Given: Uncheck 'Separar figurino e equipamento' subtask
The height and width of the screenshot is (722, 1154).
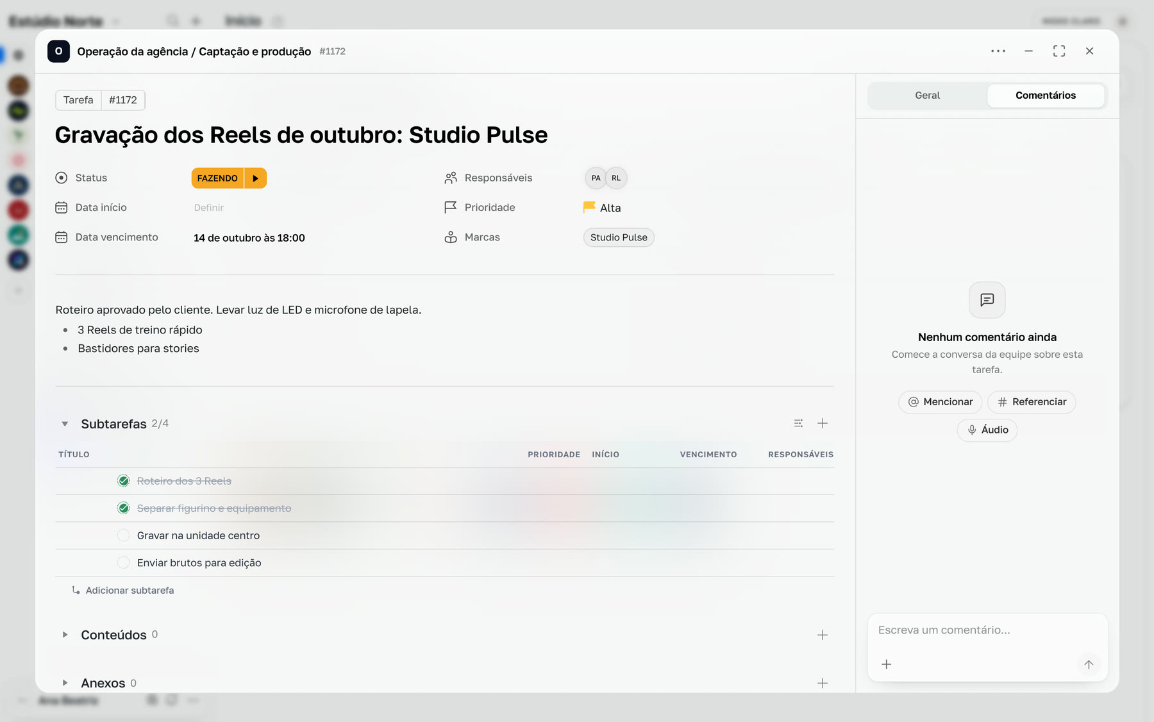Looking at the screenshot, I should [x=124, y=508].
